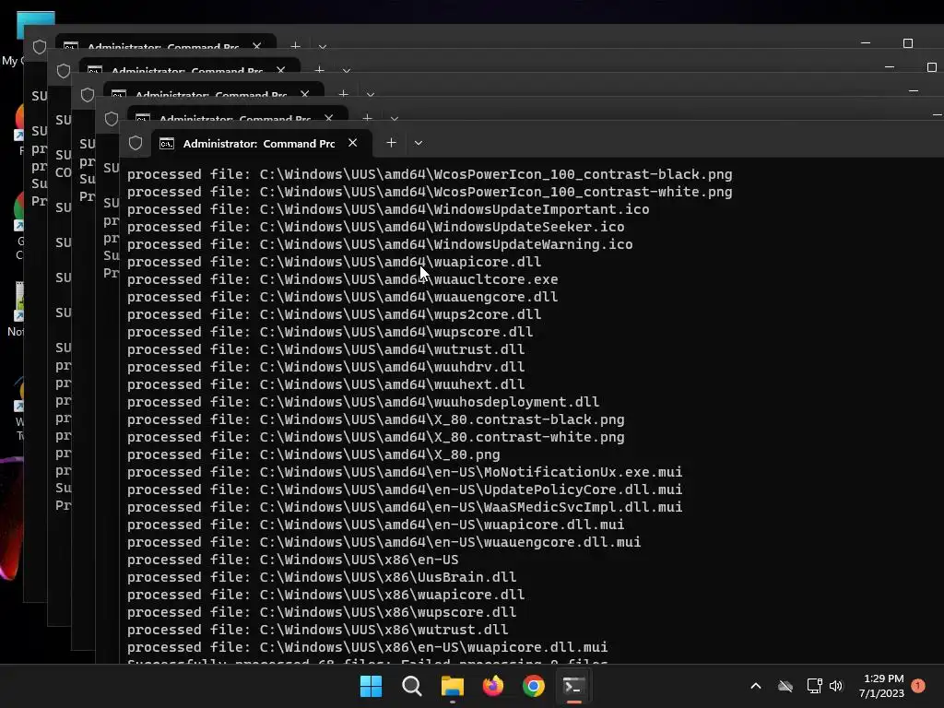The width and height of the screenshot is (944, 708).
Task: Click the amd64\X_80.png line
Action: point(313,454)
